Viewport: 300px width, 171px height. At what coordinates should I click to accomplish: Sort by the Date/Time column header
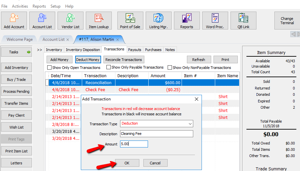click(x=65, y=76)
